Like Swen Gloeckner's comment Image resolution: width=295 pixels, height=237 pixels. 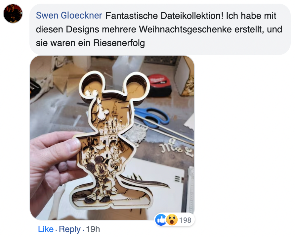tap(46, 229)
